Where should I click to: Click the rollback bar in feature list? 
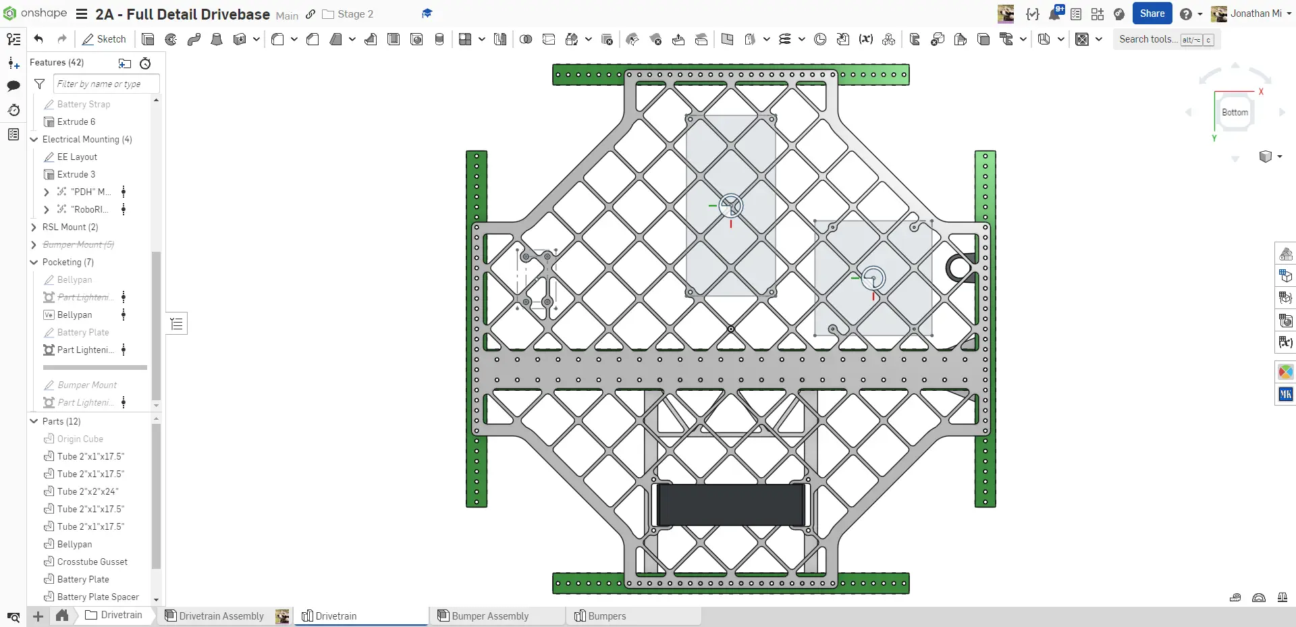pos(94,368)
